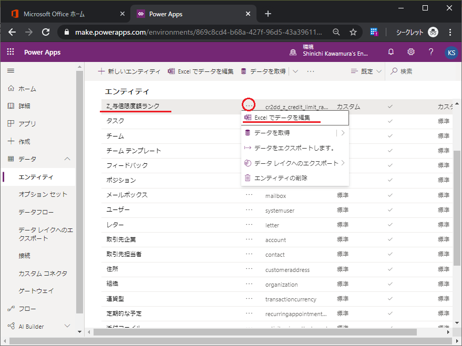This screenshot has height=346, width=462.
Task: Open the データを取得 toolbar dropdown arrow
Action: pyautogui.click(x=295, y=71)
